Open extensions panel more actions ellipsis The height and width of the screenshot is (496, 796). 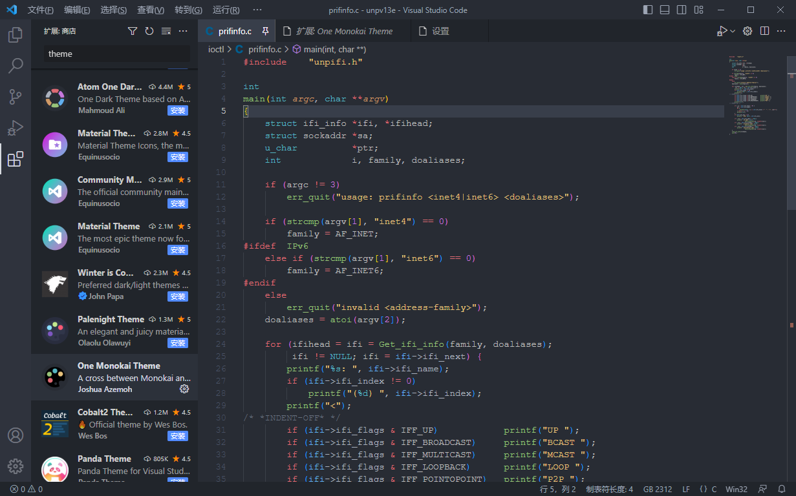coord(183,31)
